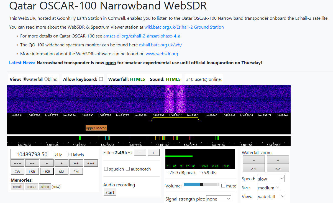Open the View dropdown set to waterfall
Viewport: 333px width, 203px height.
271,197
